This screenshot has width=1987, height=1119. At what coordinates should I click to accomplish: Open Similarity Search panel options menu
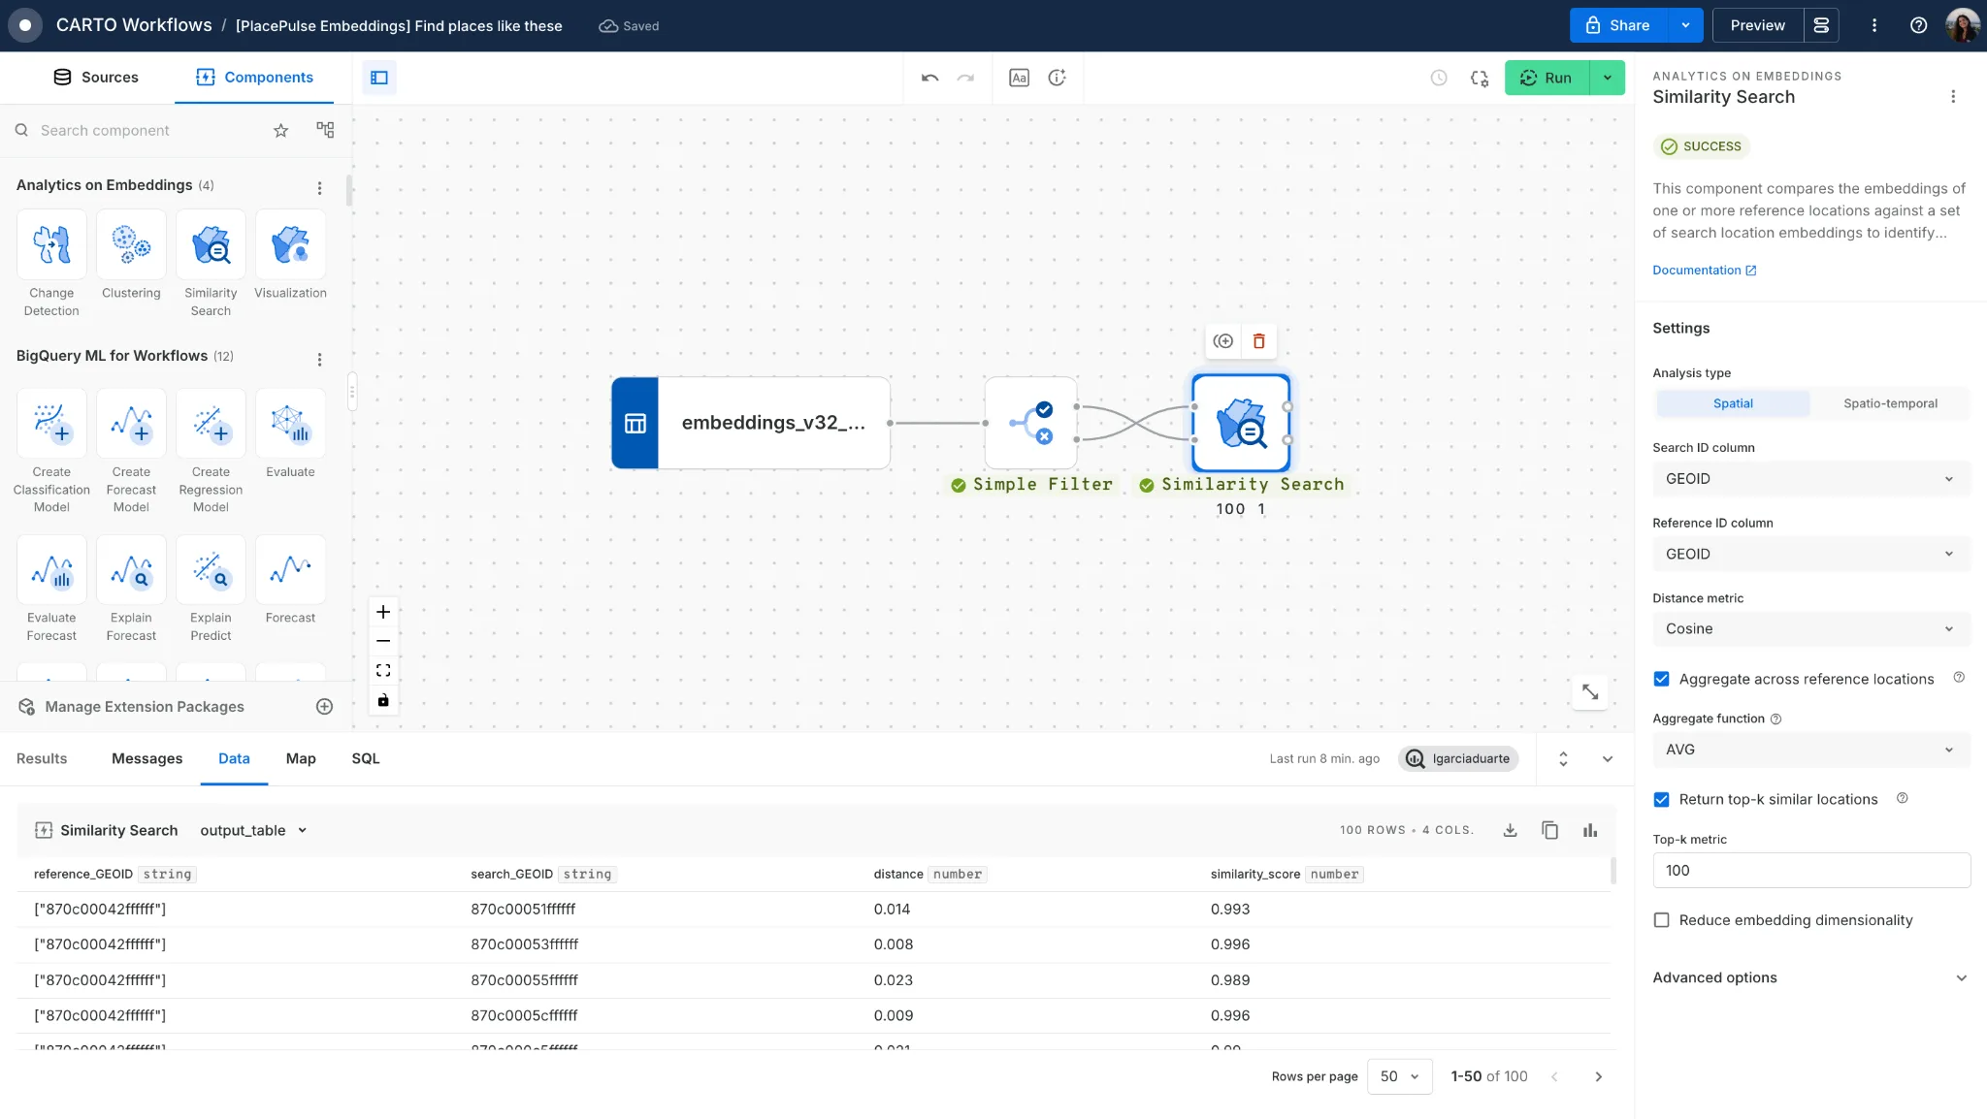(x=1953, y=97)
